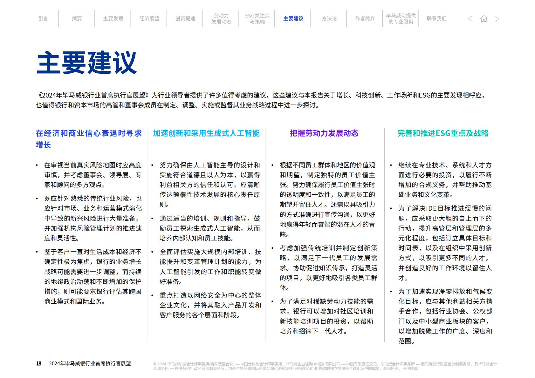Select heading 加速创新和采用生成式人工智能
The image size is (535, 378).
(206, 133)
